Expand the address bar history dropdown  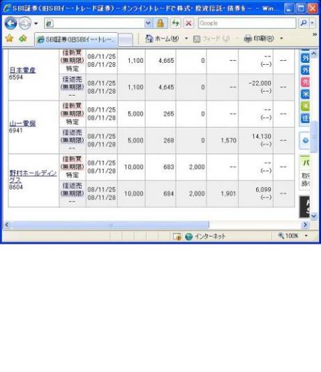(148, 23)
